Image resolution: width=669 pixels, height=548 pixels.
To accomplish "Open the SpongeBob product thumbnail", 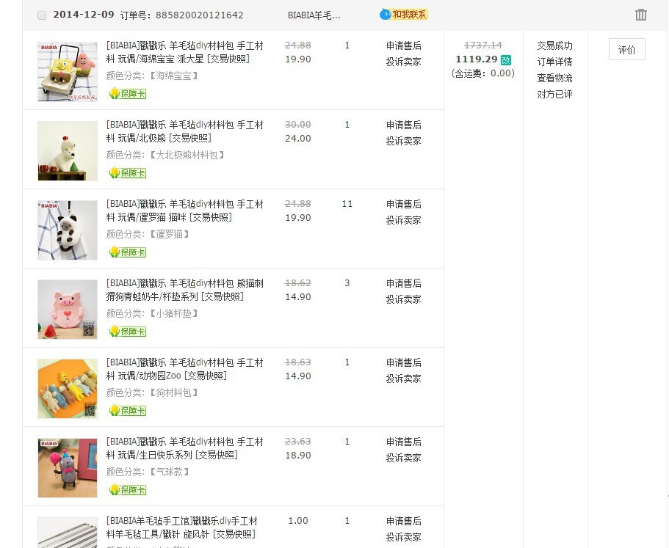I will click(x=68, y=72).
